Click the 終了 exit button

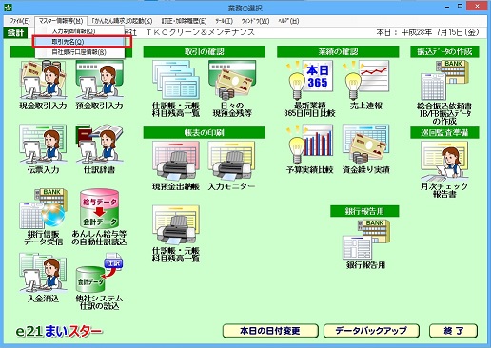click(x=453, y=331)
